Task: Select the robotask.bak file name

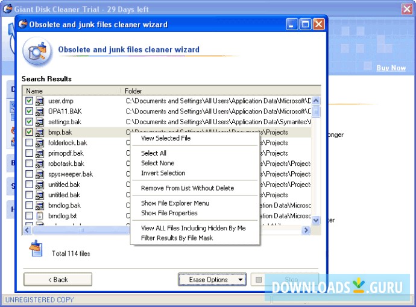Action: click(x=66, y=163)
